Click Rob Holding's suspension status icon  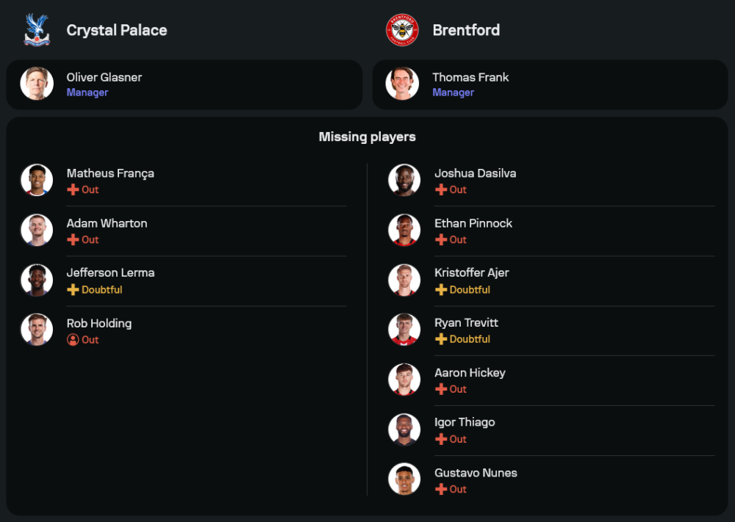pos(73,340)
